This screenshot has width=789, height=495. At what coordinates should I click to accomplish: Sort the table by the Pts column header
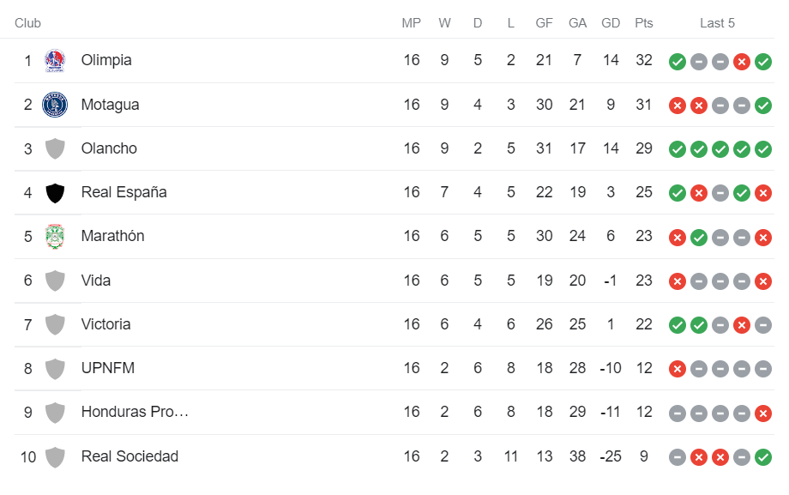pyautogui.click(x=644, y=23)
